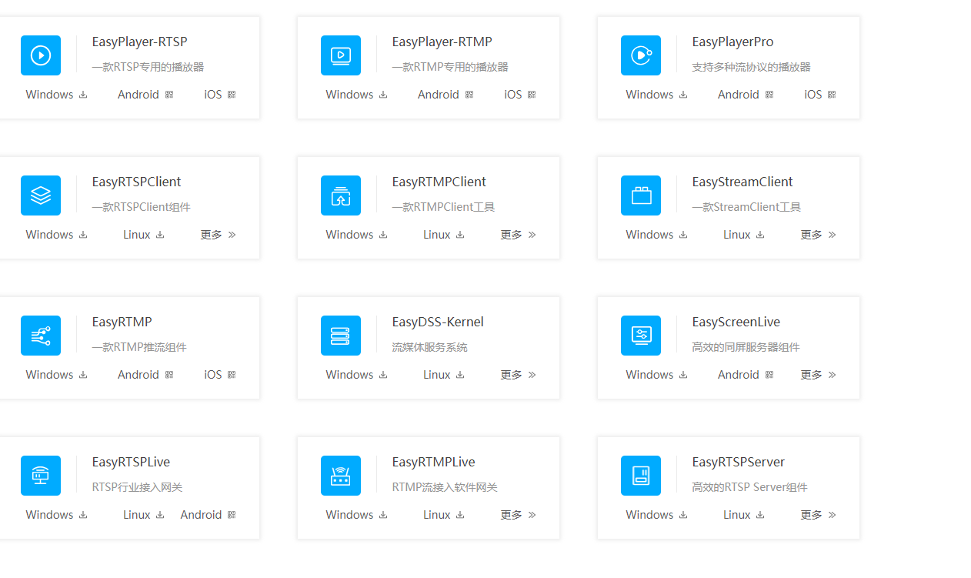
Task: Click the EasyPlayer-RTSP play icon
Action: [x=41, y=55]
